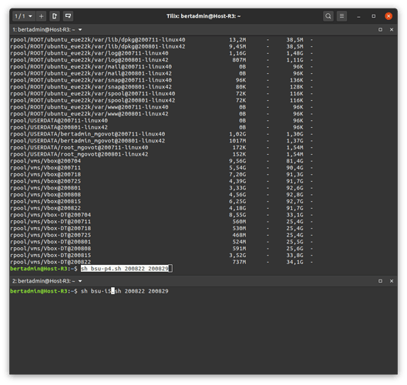Close the Tilix window with red button
Screen dimensions: 407x385
388,16
